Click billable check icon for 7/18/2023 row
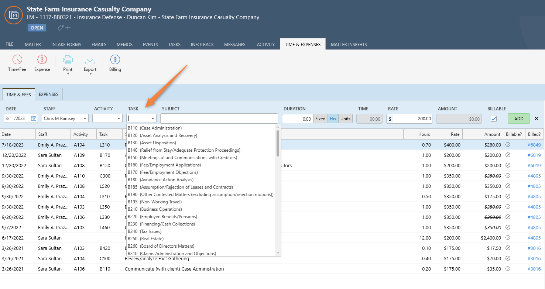The width and height of the screenshot is (545, 289). (508, 145)
